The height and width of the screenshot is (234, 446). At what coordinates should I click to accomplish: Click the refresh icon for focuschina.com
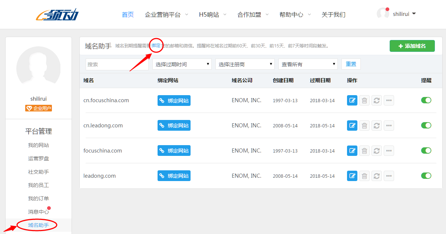[x=376, y=150]
